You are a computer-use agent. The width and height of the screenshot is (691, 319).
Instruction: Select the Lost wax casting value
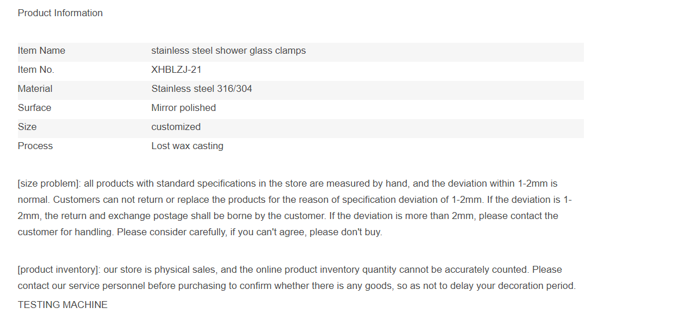pos(188,146)
